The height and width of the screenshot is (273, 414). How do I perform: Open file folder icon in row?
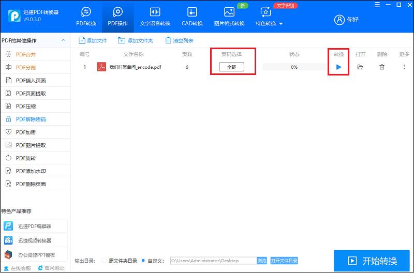(360, 67)
